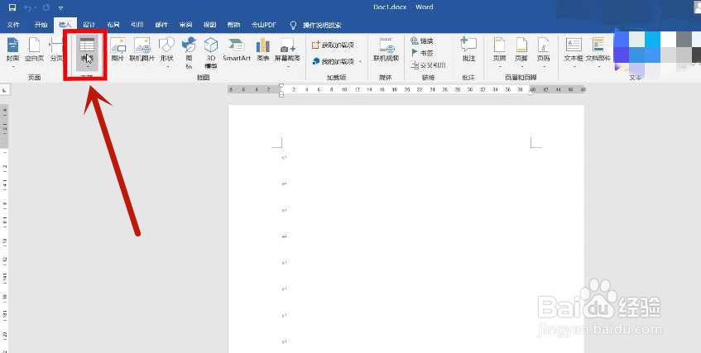Screen dimensions: 701x353
Task: Expand the 页码 (Page Number) dropdown
Action: click(x=544, y=67)
